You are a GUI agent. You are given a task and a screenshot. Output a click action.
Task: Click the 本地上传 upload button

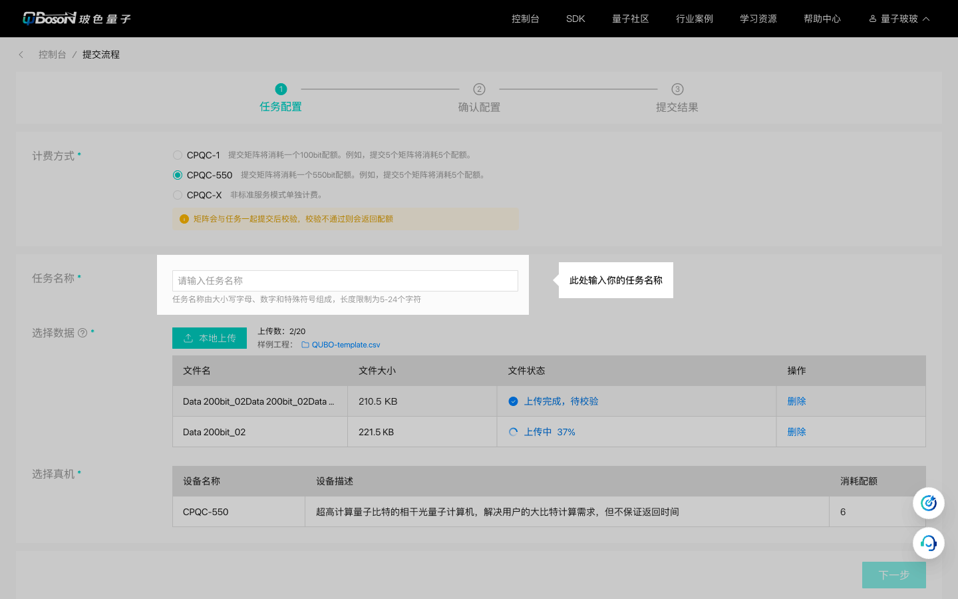210,338
